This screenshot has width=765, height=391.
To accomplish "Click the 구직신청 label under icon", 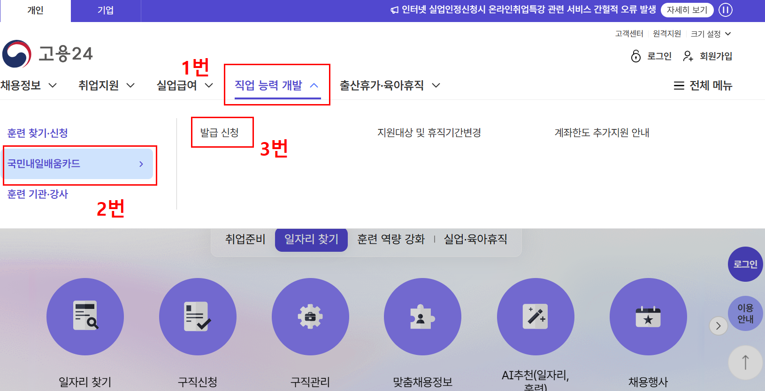I will (x=198, y=382).
